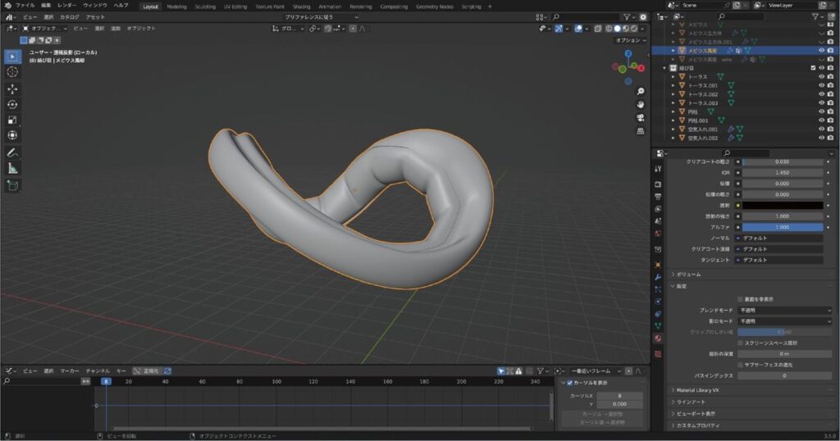Collapse 結び目 collection in outliner
Viewport: 840px width, 441px height.
[664, 68]
